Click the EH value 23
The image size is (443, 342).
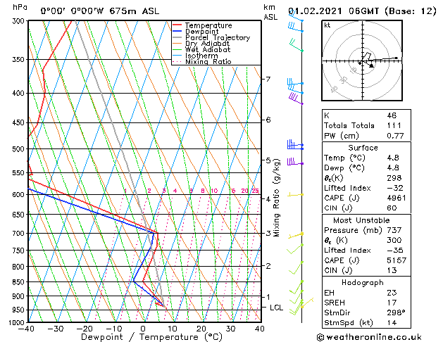click(392, 293)
